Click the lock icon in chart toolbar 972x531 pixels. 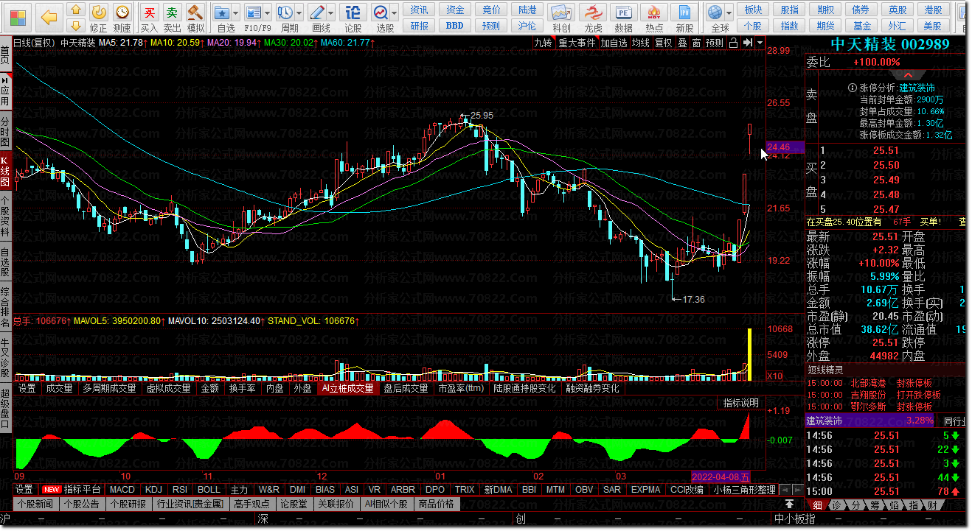pos(733,43)
